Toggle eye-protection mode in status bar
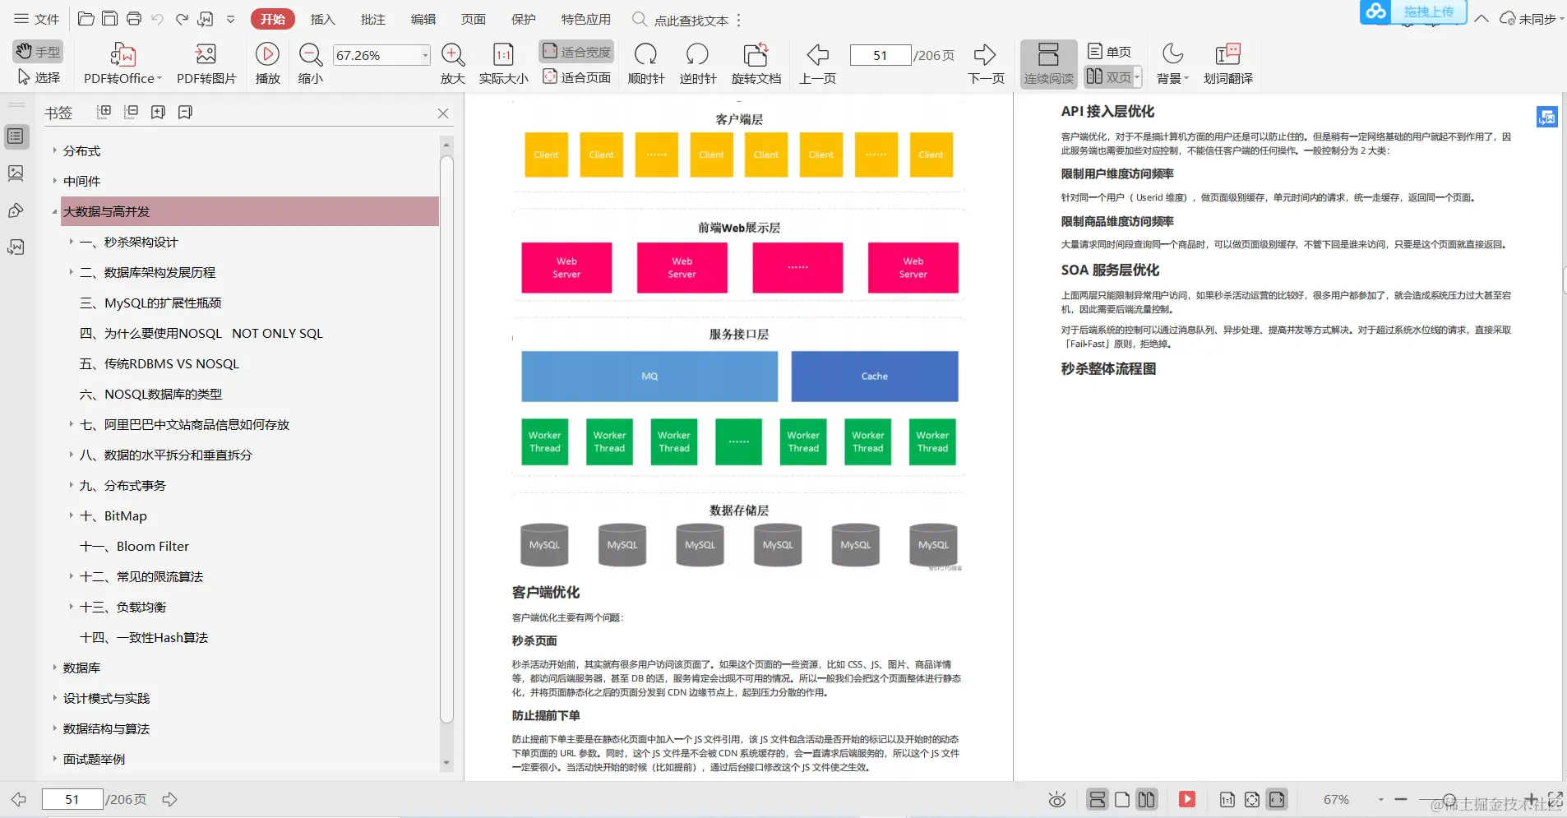This screenshot has height=818, width=1567. point(1056,799)
